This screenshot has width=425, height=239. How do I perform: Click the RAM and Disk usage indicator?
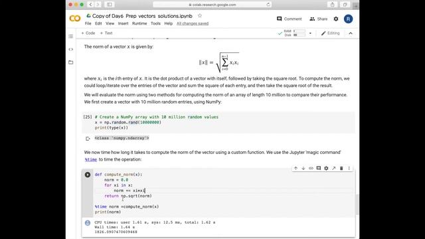[x=294, y=33]
